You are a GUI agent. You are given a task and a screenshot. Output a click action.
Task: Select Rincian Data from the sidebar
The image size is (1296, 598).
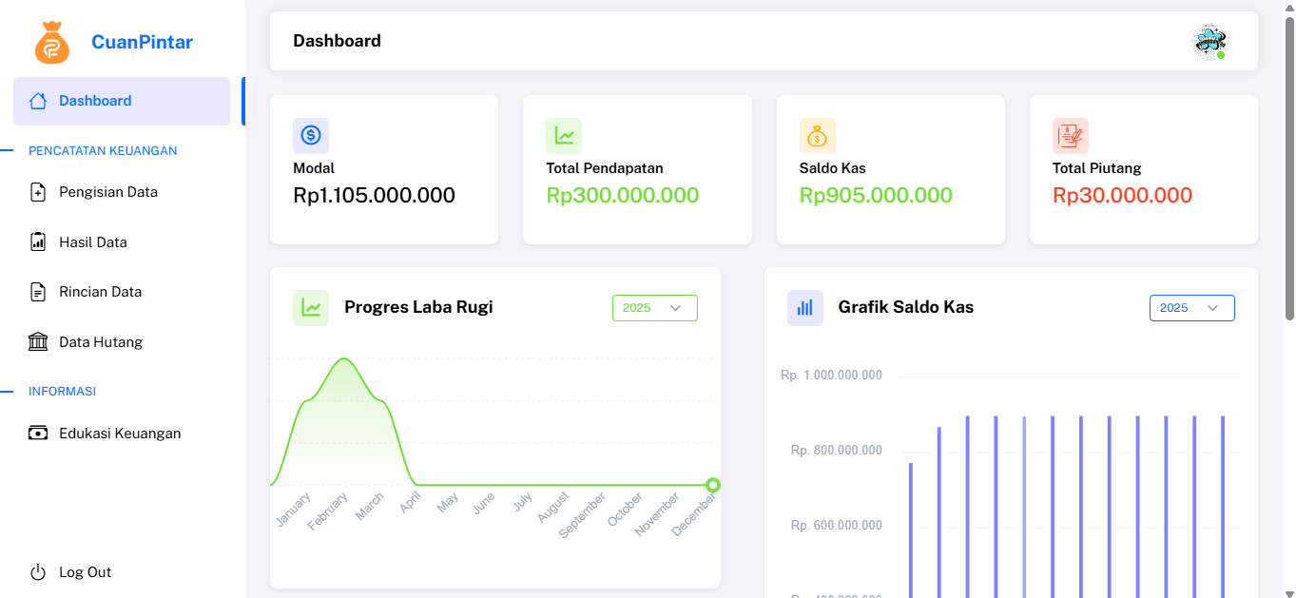click(100, 292)
